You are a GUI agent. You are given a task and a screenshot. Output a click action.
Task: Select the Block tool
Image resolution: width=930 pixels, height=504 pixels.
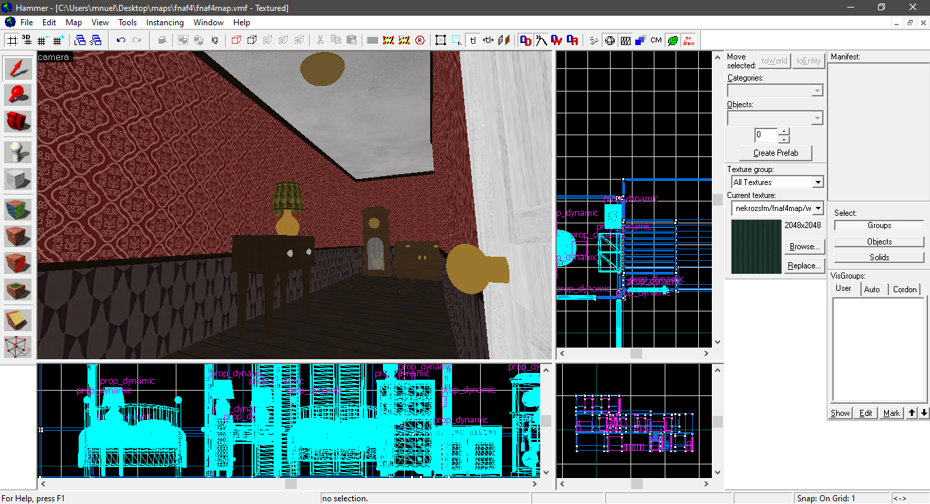click(x=18, y=180)
